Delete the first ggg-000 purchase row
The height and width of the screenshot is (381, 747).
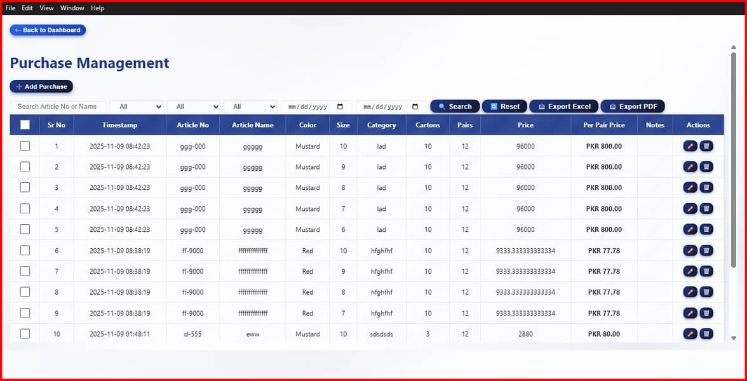click(x=706, y=145)
